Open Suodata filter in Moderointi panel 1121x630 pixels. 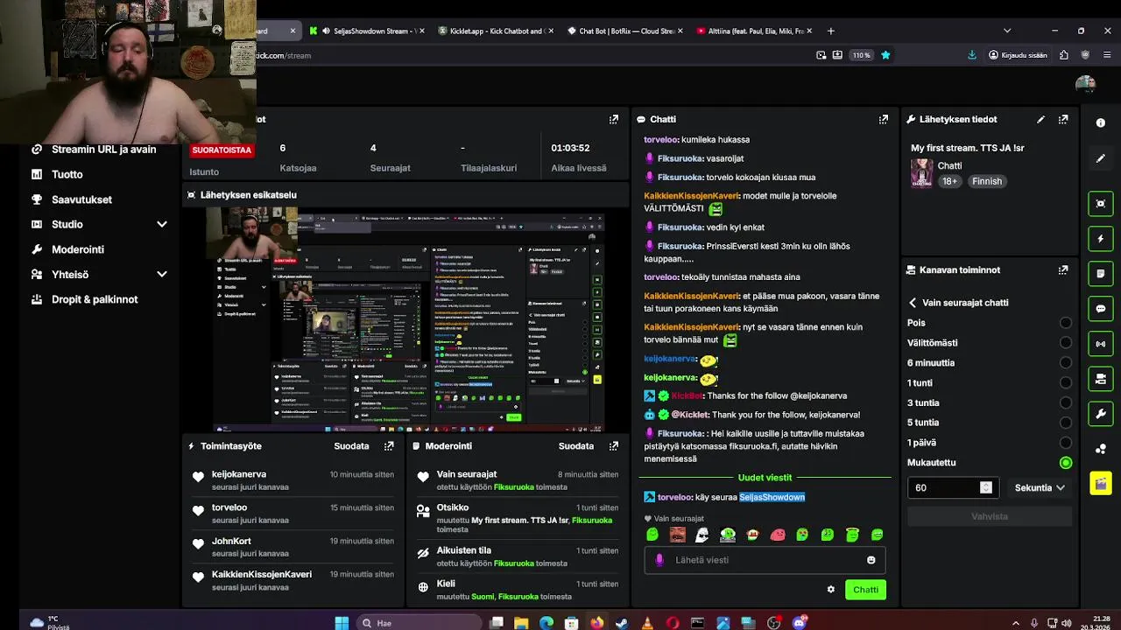(576, 446)
